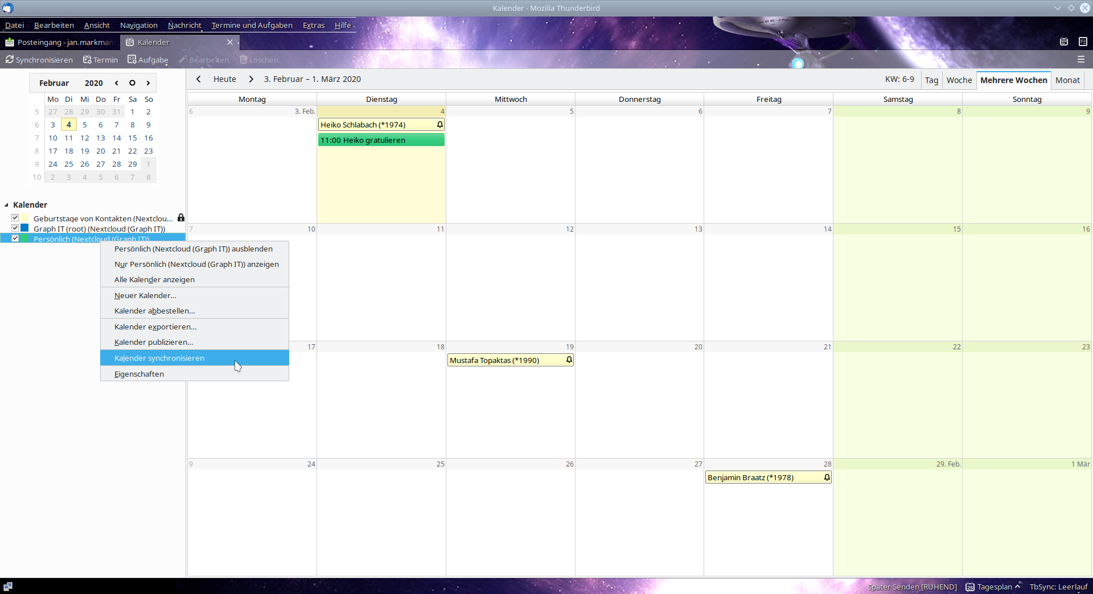The height and width of the screenshot is (594, 1093).
Task: Open the Termine und Aufgaben menu
Action: (x=252, y=26)
